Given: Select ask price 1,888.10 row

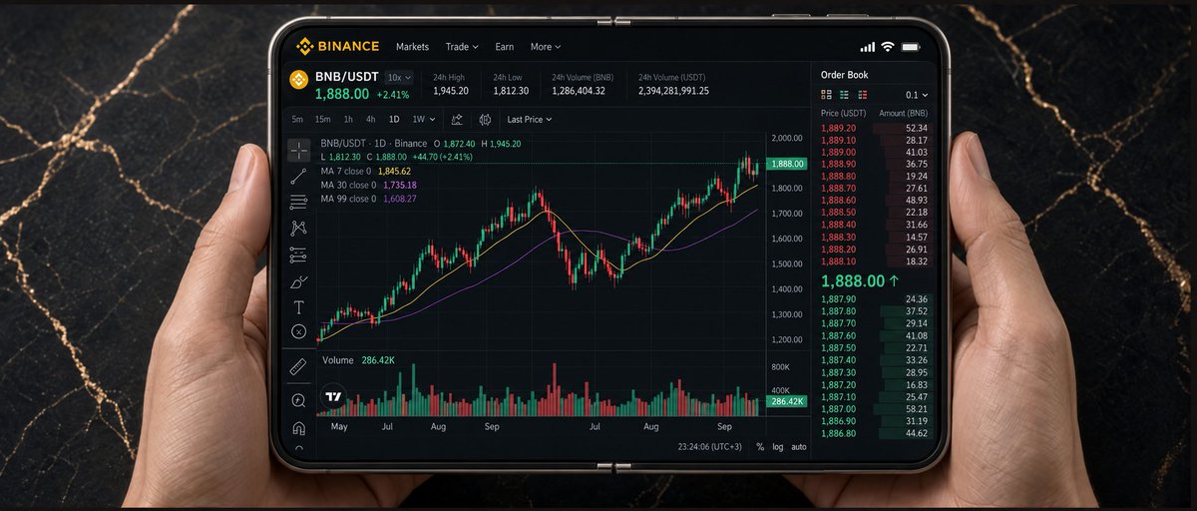Looking at the screenshot, I should (x=875, y=260).
